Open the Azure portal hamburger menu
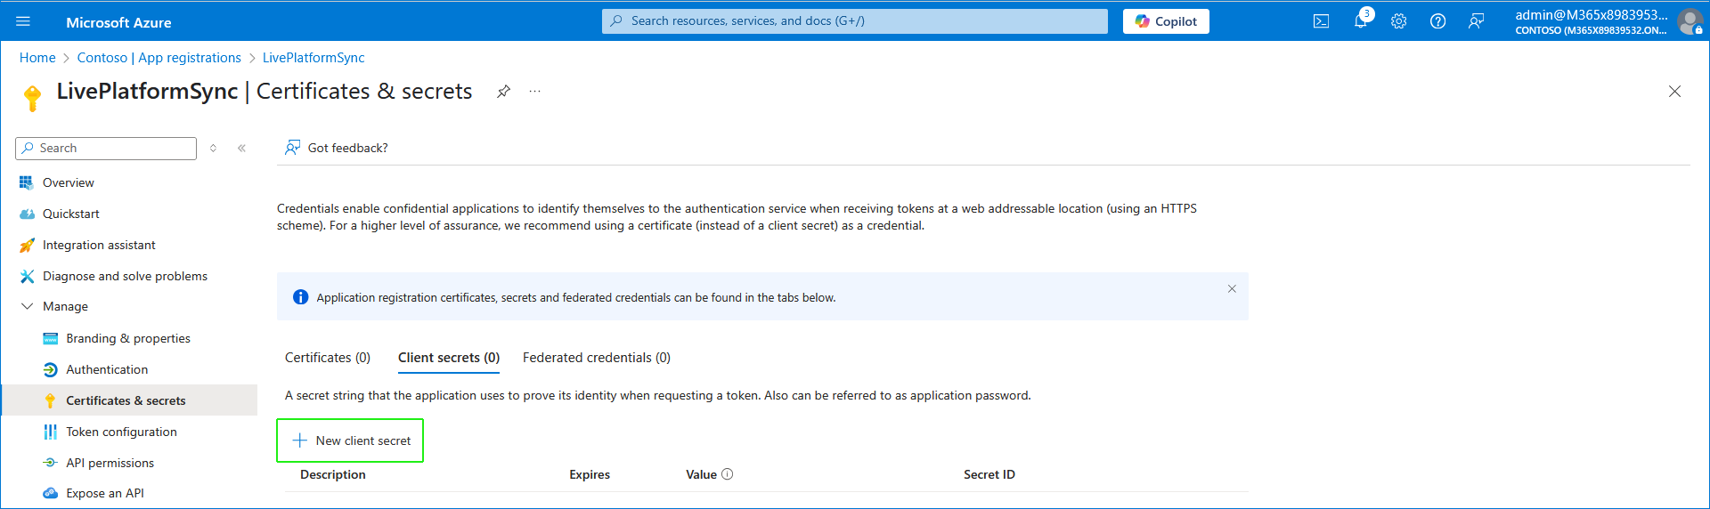 (23, 21)
